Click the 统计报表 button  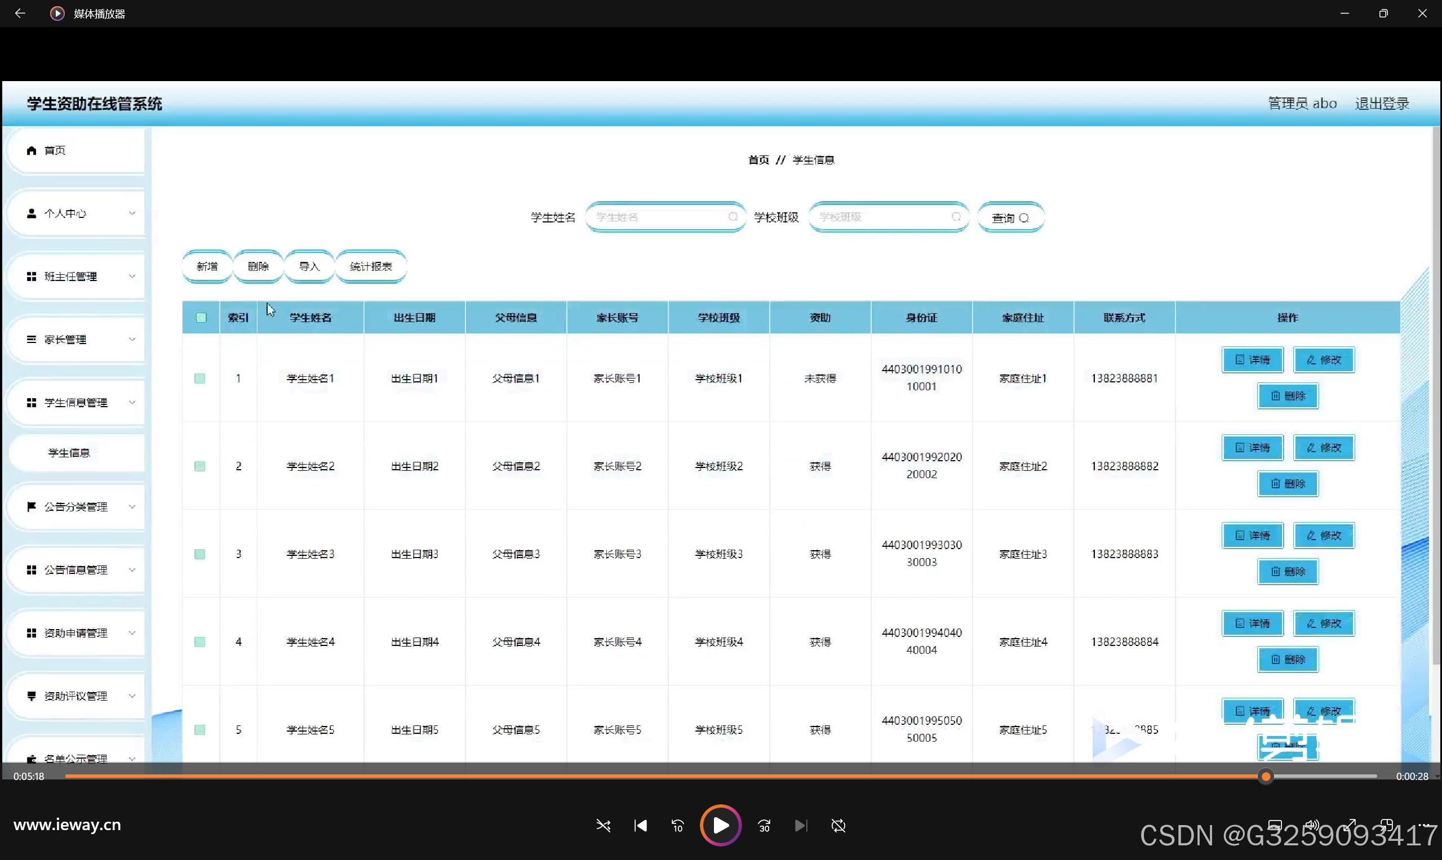point(371,266)
